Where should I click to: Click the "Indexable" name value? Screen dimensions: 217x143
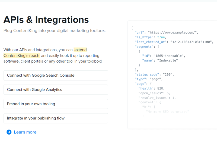(167, 60)
